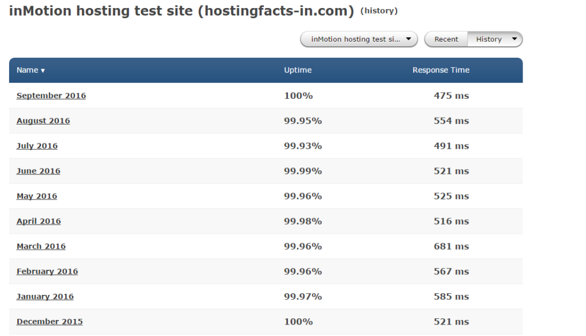Viewport: 586px width, 336px height.
Task: Select the May 2016 entry
Action: [x=36, y=196]
